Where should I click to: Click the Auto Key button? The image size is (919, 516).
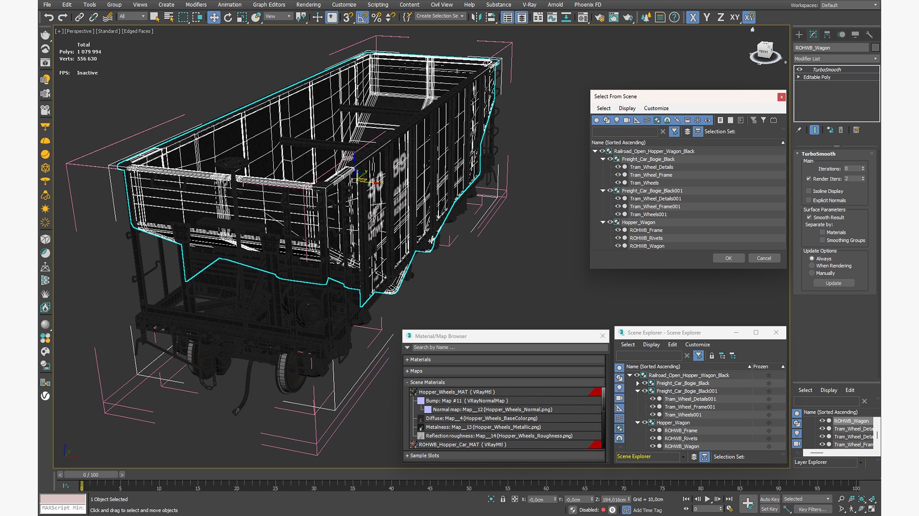(770, 499)
